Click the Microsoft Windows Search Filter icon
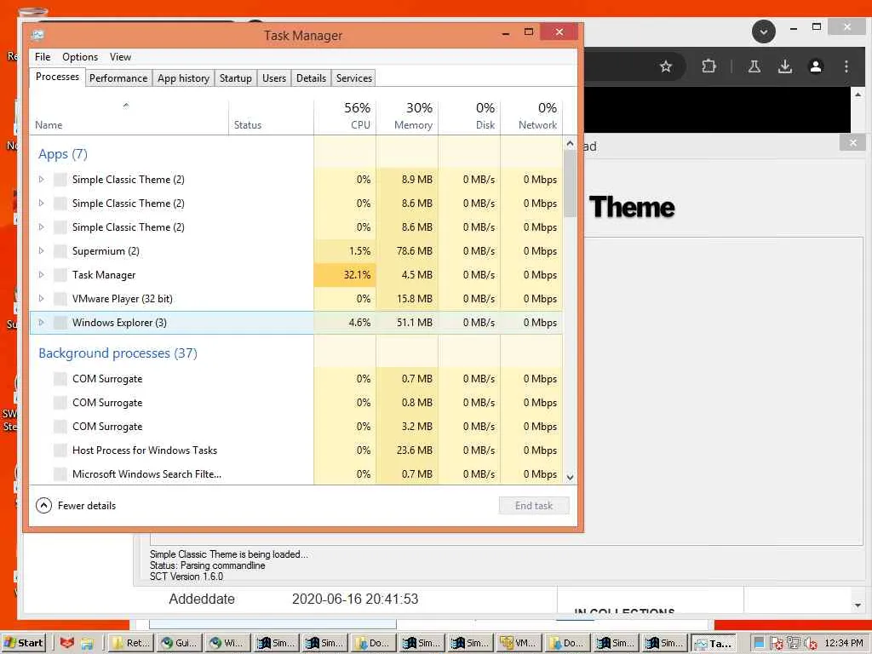 tap(60, 474)
